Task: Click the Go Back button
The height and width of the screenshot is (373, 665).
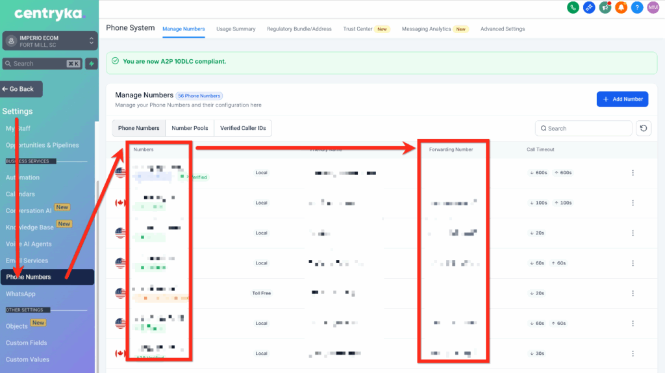Action: 22,89
